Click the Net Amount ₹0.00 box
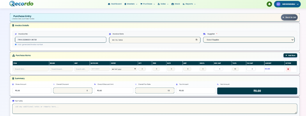 [257, 91]
